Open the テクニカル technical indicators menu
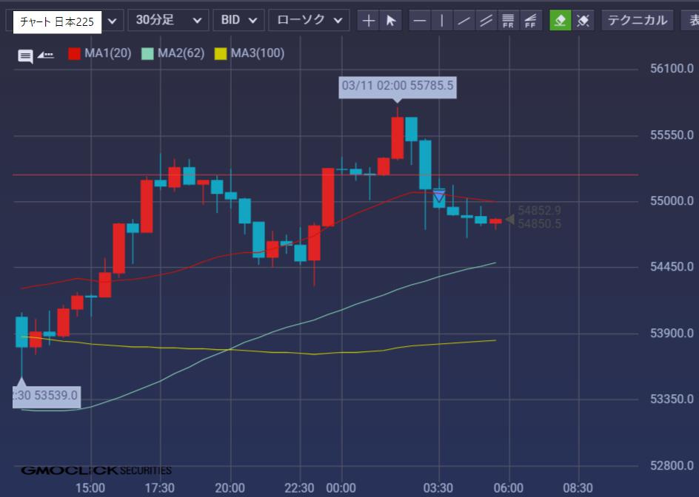Viewport: 699px width, 497px height. [x=637, y=21]
